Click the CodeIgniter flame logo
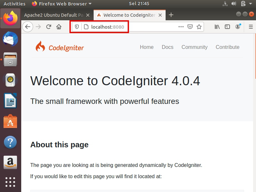Viewport: 256px width, 192px height. pos(40,46)
